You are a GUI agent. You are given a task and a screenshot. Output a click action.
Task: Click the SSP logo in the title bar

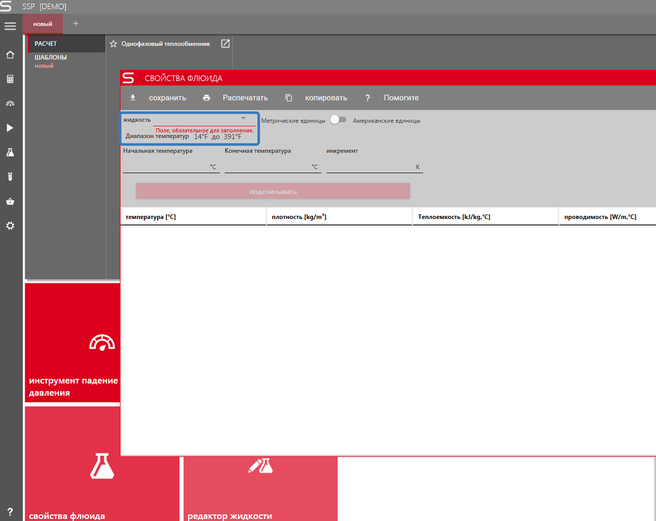click(x=6, y=7)
